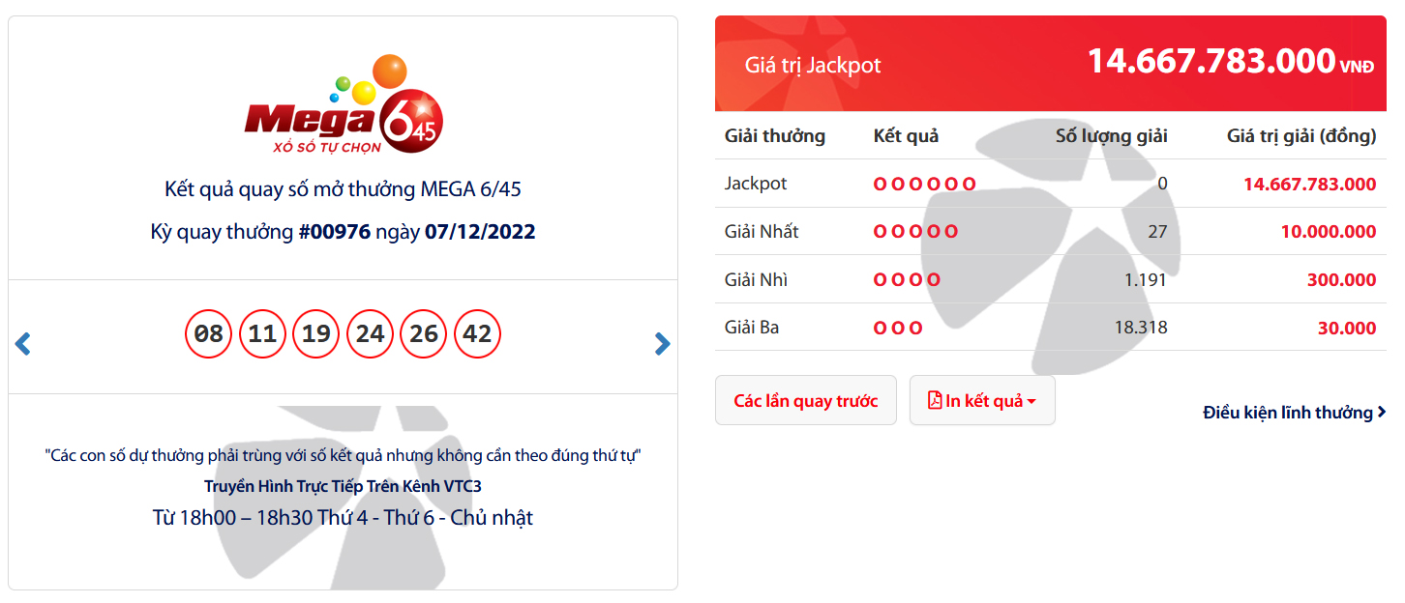Click the chevron after Điều kiện lĩnh thưởng

click(x=1381, y=413)
